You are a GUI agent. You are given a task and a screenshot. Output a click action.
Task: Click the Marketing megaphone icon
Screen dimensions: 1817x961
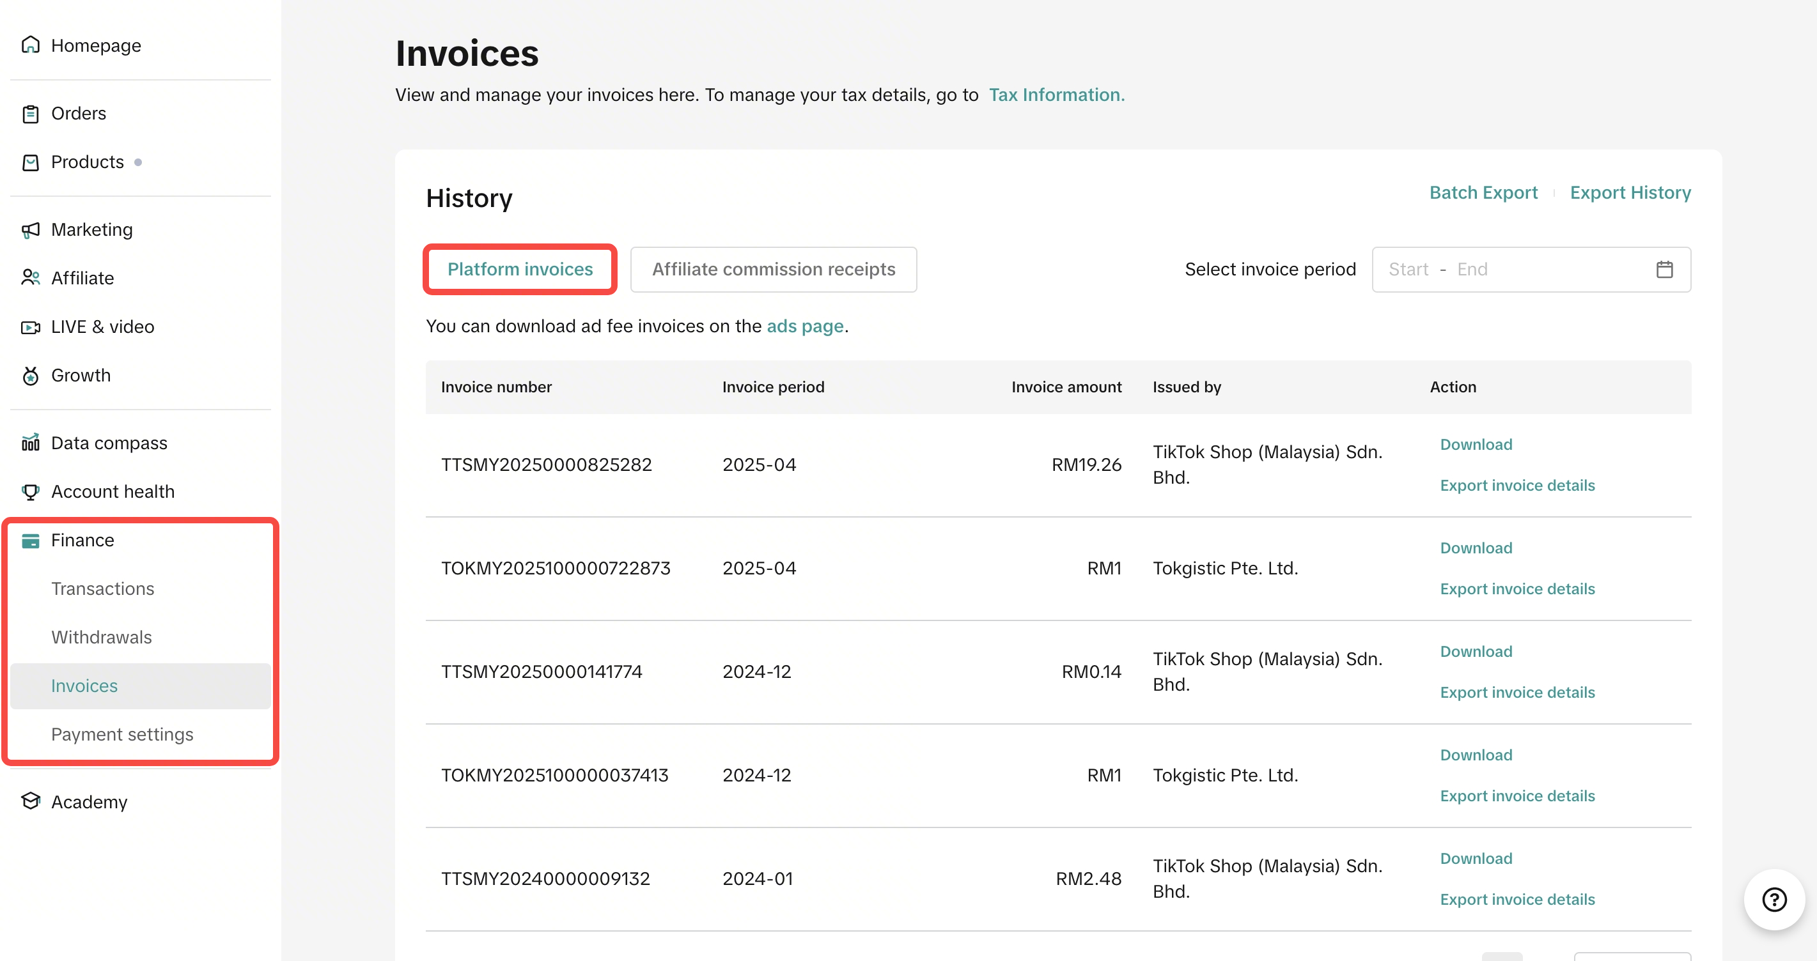(x=30, y=230)
